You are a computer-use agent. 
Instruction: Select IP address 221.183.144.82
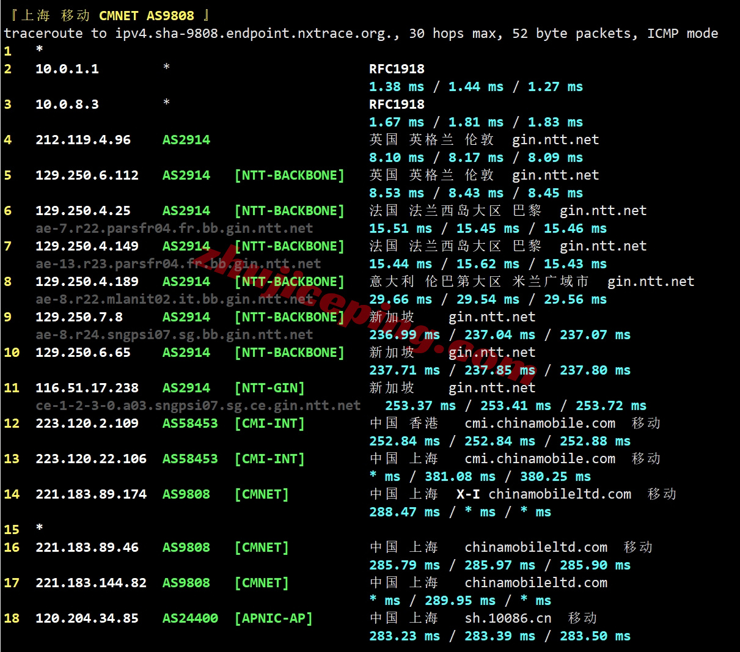pos(91,583)
